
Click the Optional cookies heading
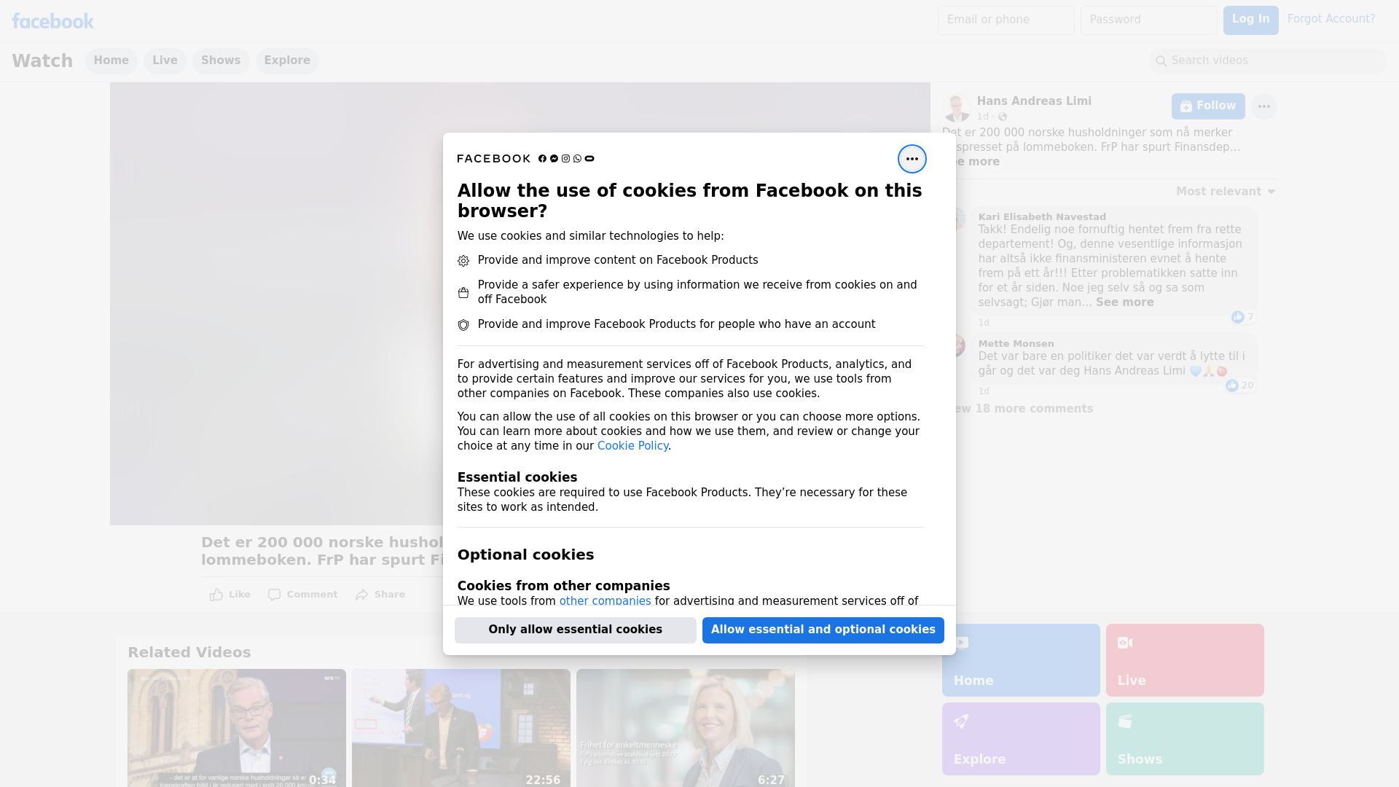tap(525, 555)
